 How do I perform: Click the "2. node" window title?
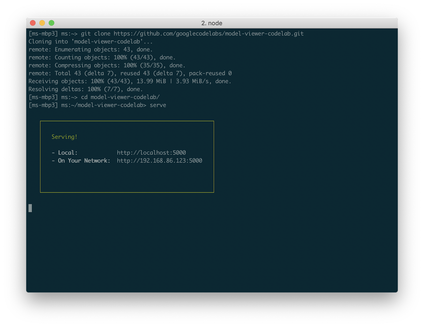[211, 23]
